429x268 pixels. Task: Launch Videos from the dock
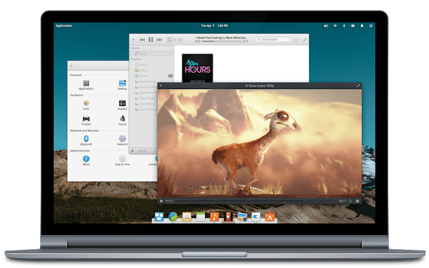(228, 216)
